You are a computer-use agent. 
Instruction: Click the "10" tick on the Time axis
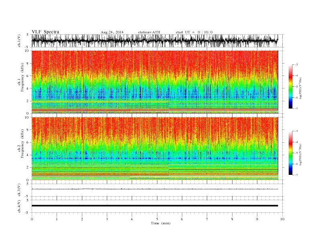click(x=282, y=219)
